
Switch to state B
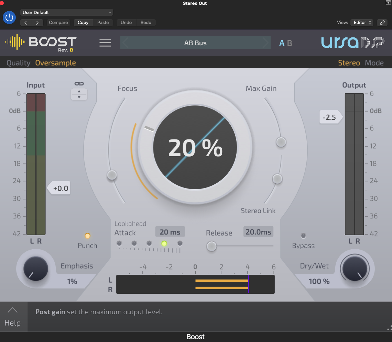[290, 43]
